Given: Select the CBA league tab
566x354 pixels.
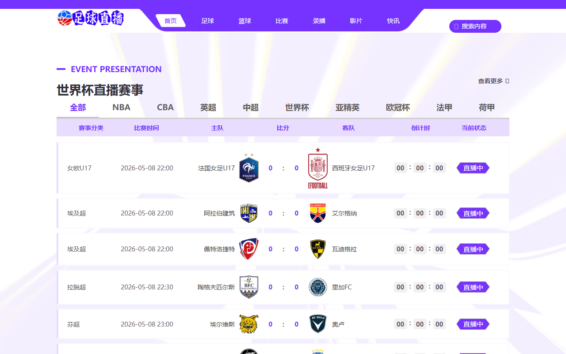Looking at the screenshot, I should coord(165,108).
